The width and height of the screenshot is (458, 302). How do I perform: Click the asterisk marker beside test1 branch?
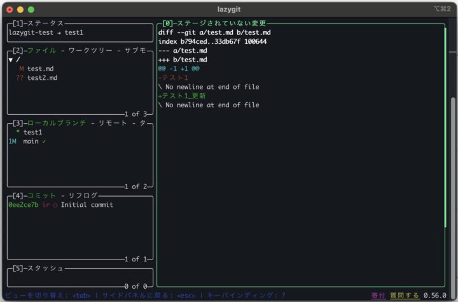click(18, 132)
